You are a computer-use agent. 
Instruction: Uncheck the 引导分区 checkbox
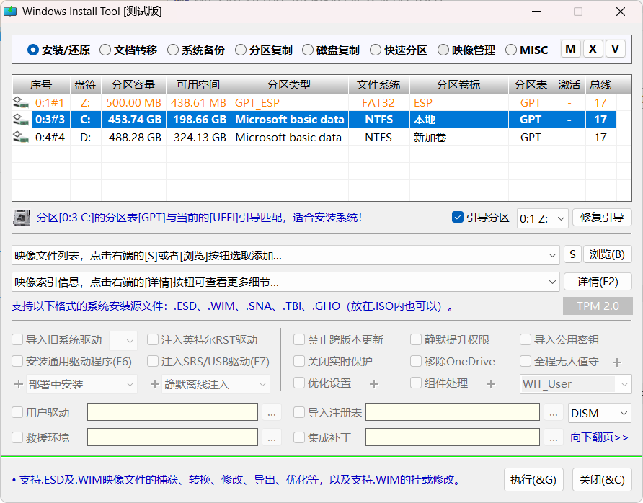[457, 217]
